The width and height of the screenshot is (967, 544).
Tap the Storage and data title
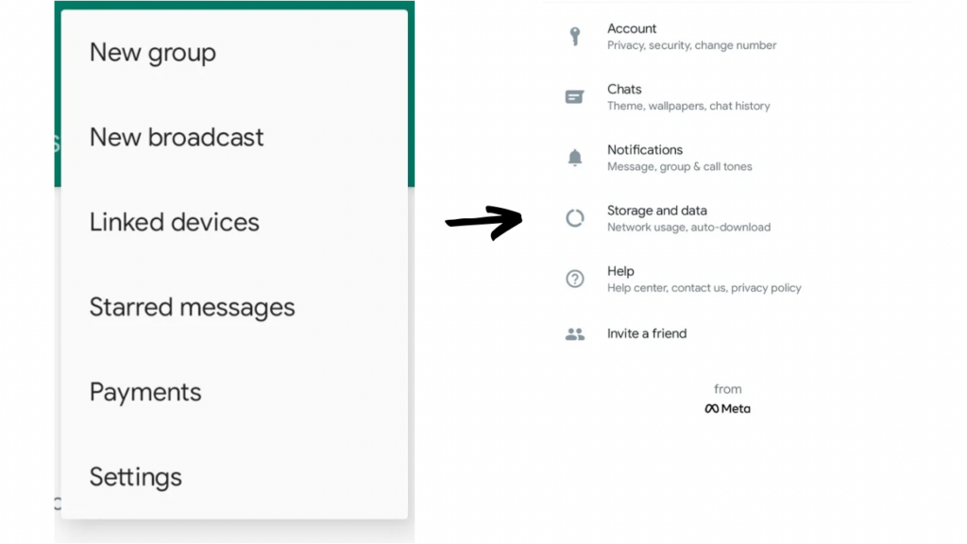pos(657,211)
